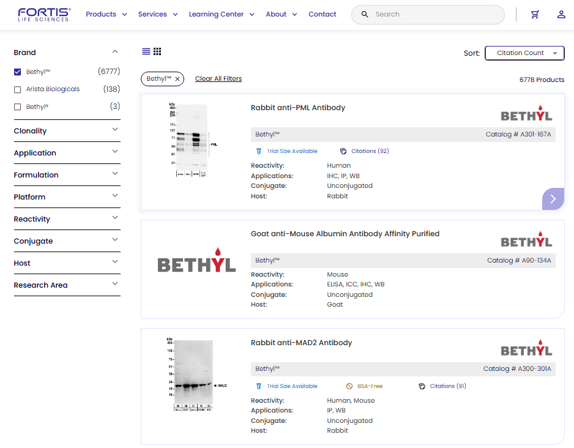Image resolution: width=574 pixels, height=448 pixels.
Task: Click Trial Size Available on PML card
Action: tap(292, 151)
